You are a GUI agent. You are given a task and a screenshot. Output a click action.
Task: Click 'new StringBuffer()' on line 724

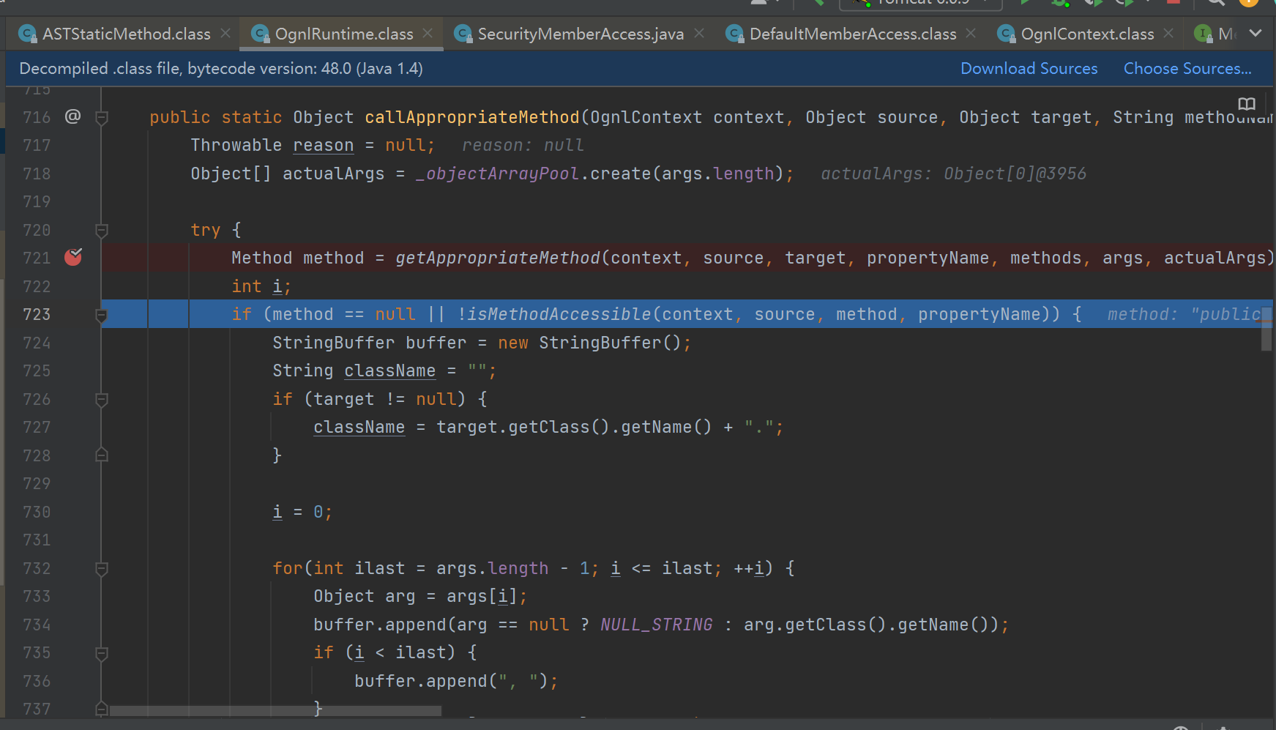(589, 343)
